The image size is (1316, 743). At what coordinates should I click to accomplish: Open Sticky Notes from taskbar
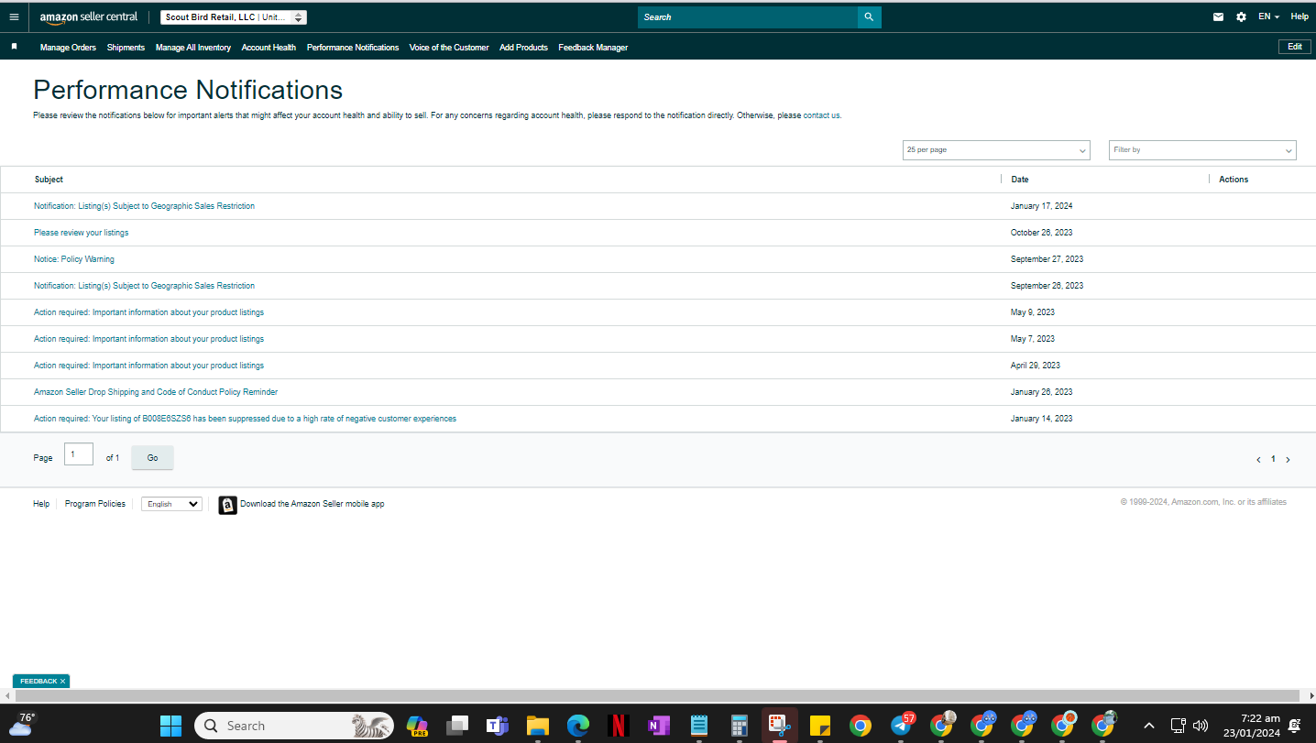[819, 726]
